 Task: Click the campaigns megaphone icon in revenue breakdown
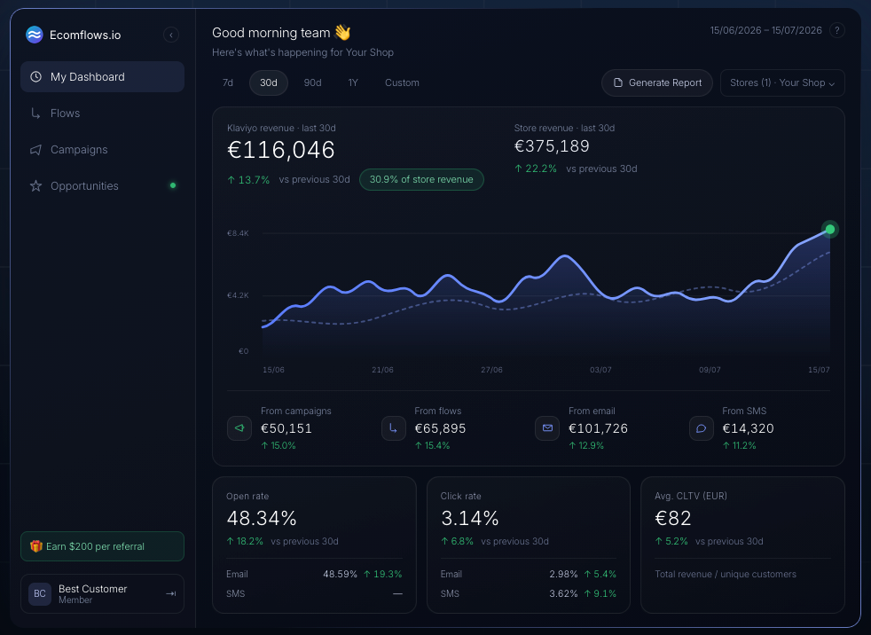pyautogui.click(x=239, y=428)
